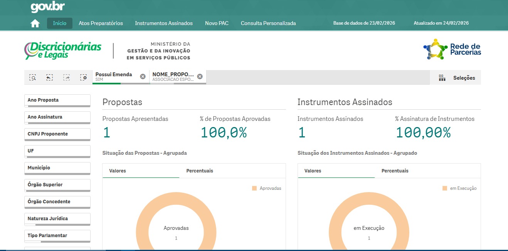Open the Seleções panel grid icon
508x251 pixels.
pyautogui.click(x=442, y=78)
